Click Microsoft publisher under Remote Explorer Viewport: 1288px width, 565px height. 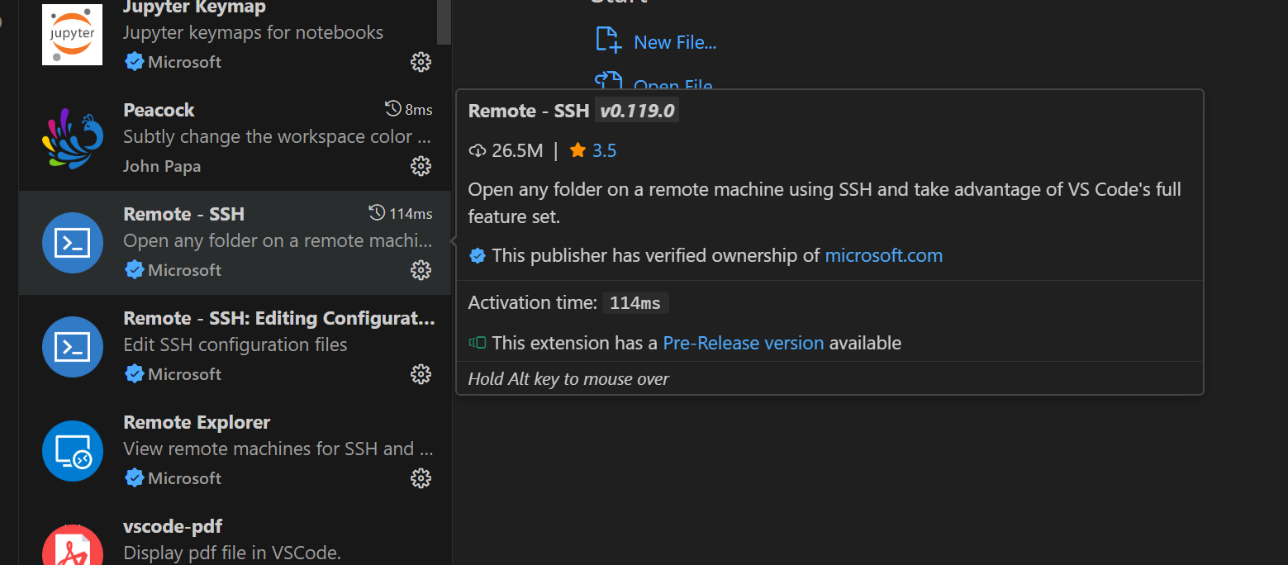[184, 478]
